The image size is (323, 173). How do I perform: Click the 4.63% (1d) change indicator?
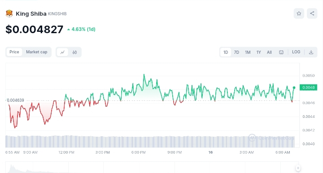click(x=81, y=30)
